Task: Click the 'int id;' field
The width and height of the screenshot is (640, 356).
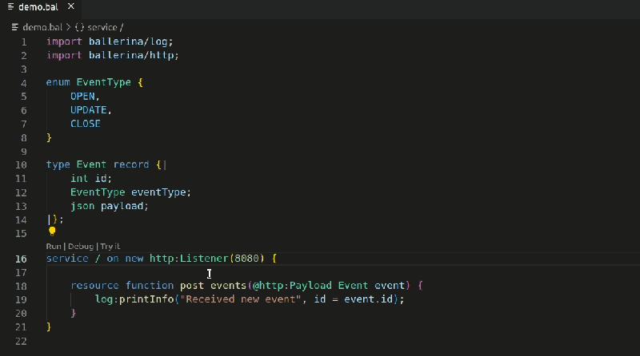Action: [91, 179]
